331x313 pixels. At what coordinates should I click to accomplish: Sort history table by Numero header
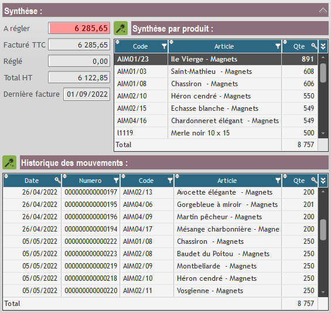[x=90, y=181]
